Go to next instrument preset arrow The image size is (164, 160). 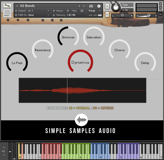click(x=84, y=6)
